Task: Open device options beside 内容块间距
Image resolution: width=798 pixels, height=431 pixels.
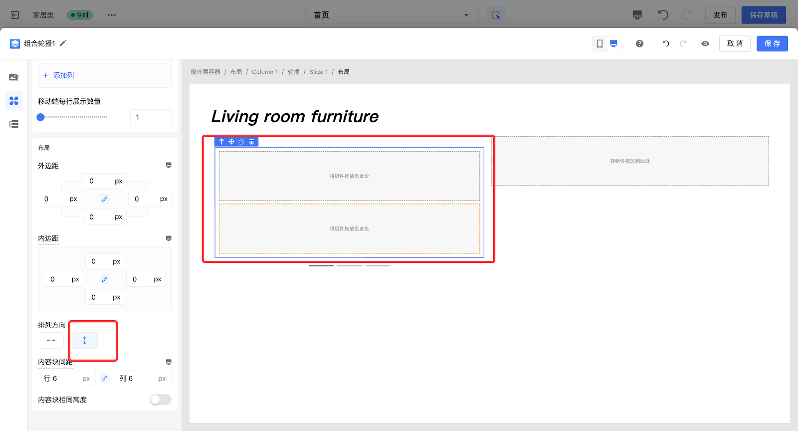Action: (169, 362)
